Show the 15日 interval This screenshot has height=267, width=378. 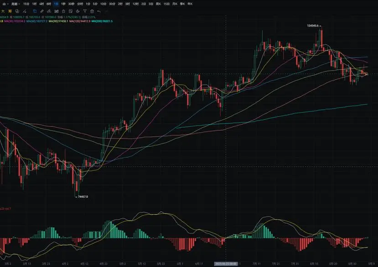(166, 4)
